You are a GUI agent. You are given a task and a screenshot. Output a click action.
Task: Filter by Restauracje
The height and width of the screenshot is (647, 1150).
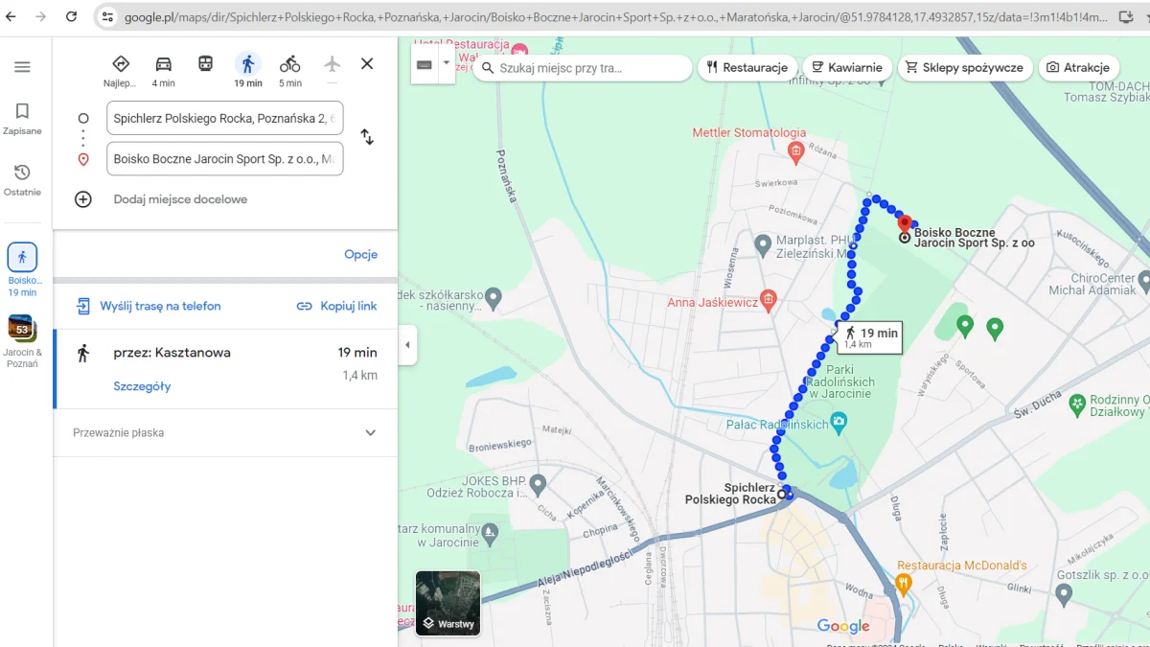coord(747,68)
